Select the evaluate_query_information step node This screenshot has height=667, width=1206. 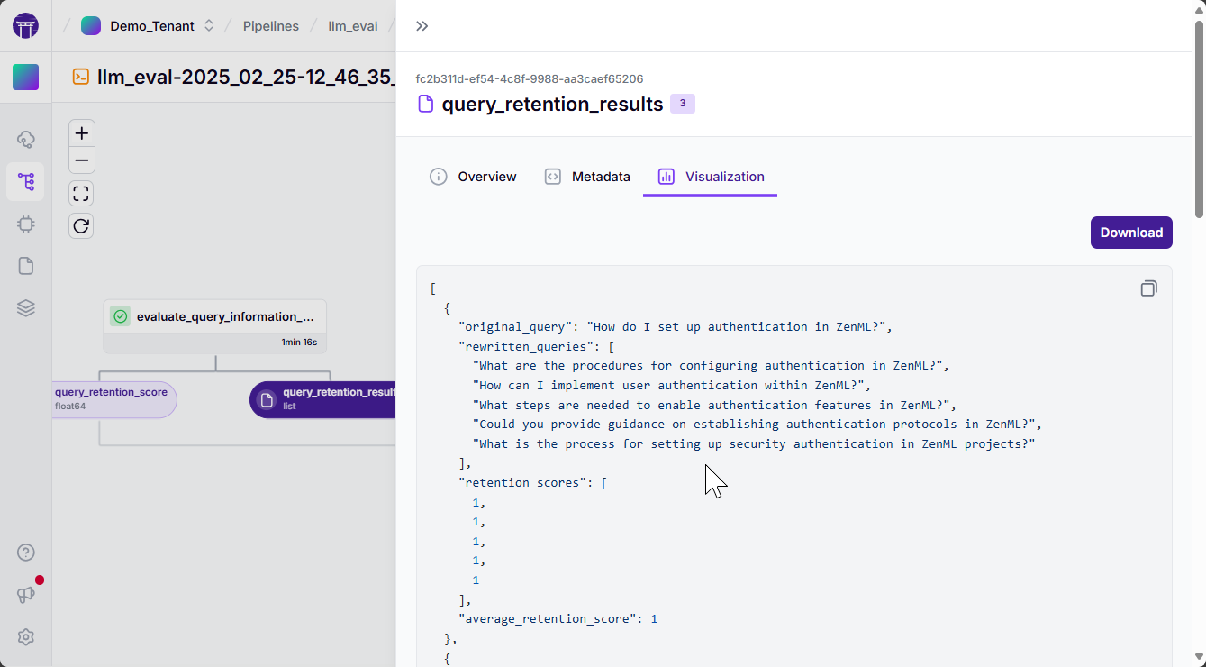click(215, 317)
